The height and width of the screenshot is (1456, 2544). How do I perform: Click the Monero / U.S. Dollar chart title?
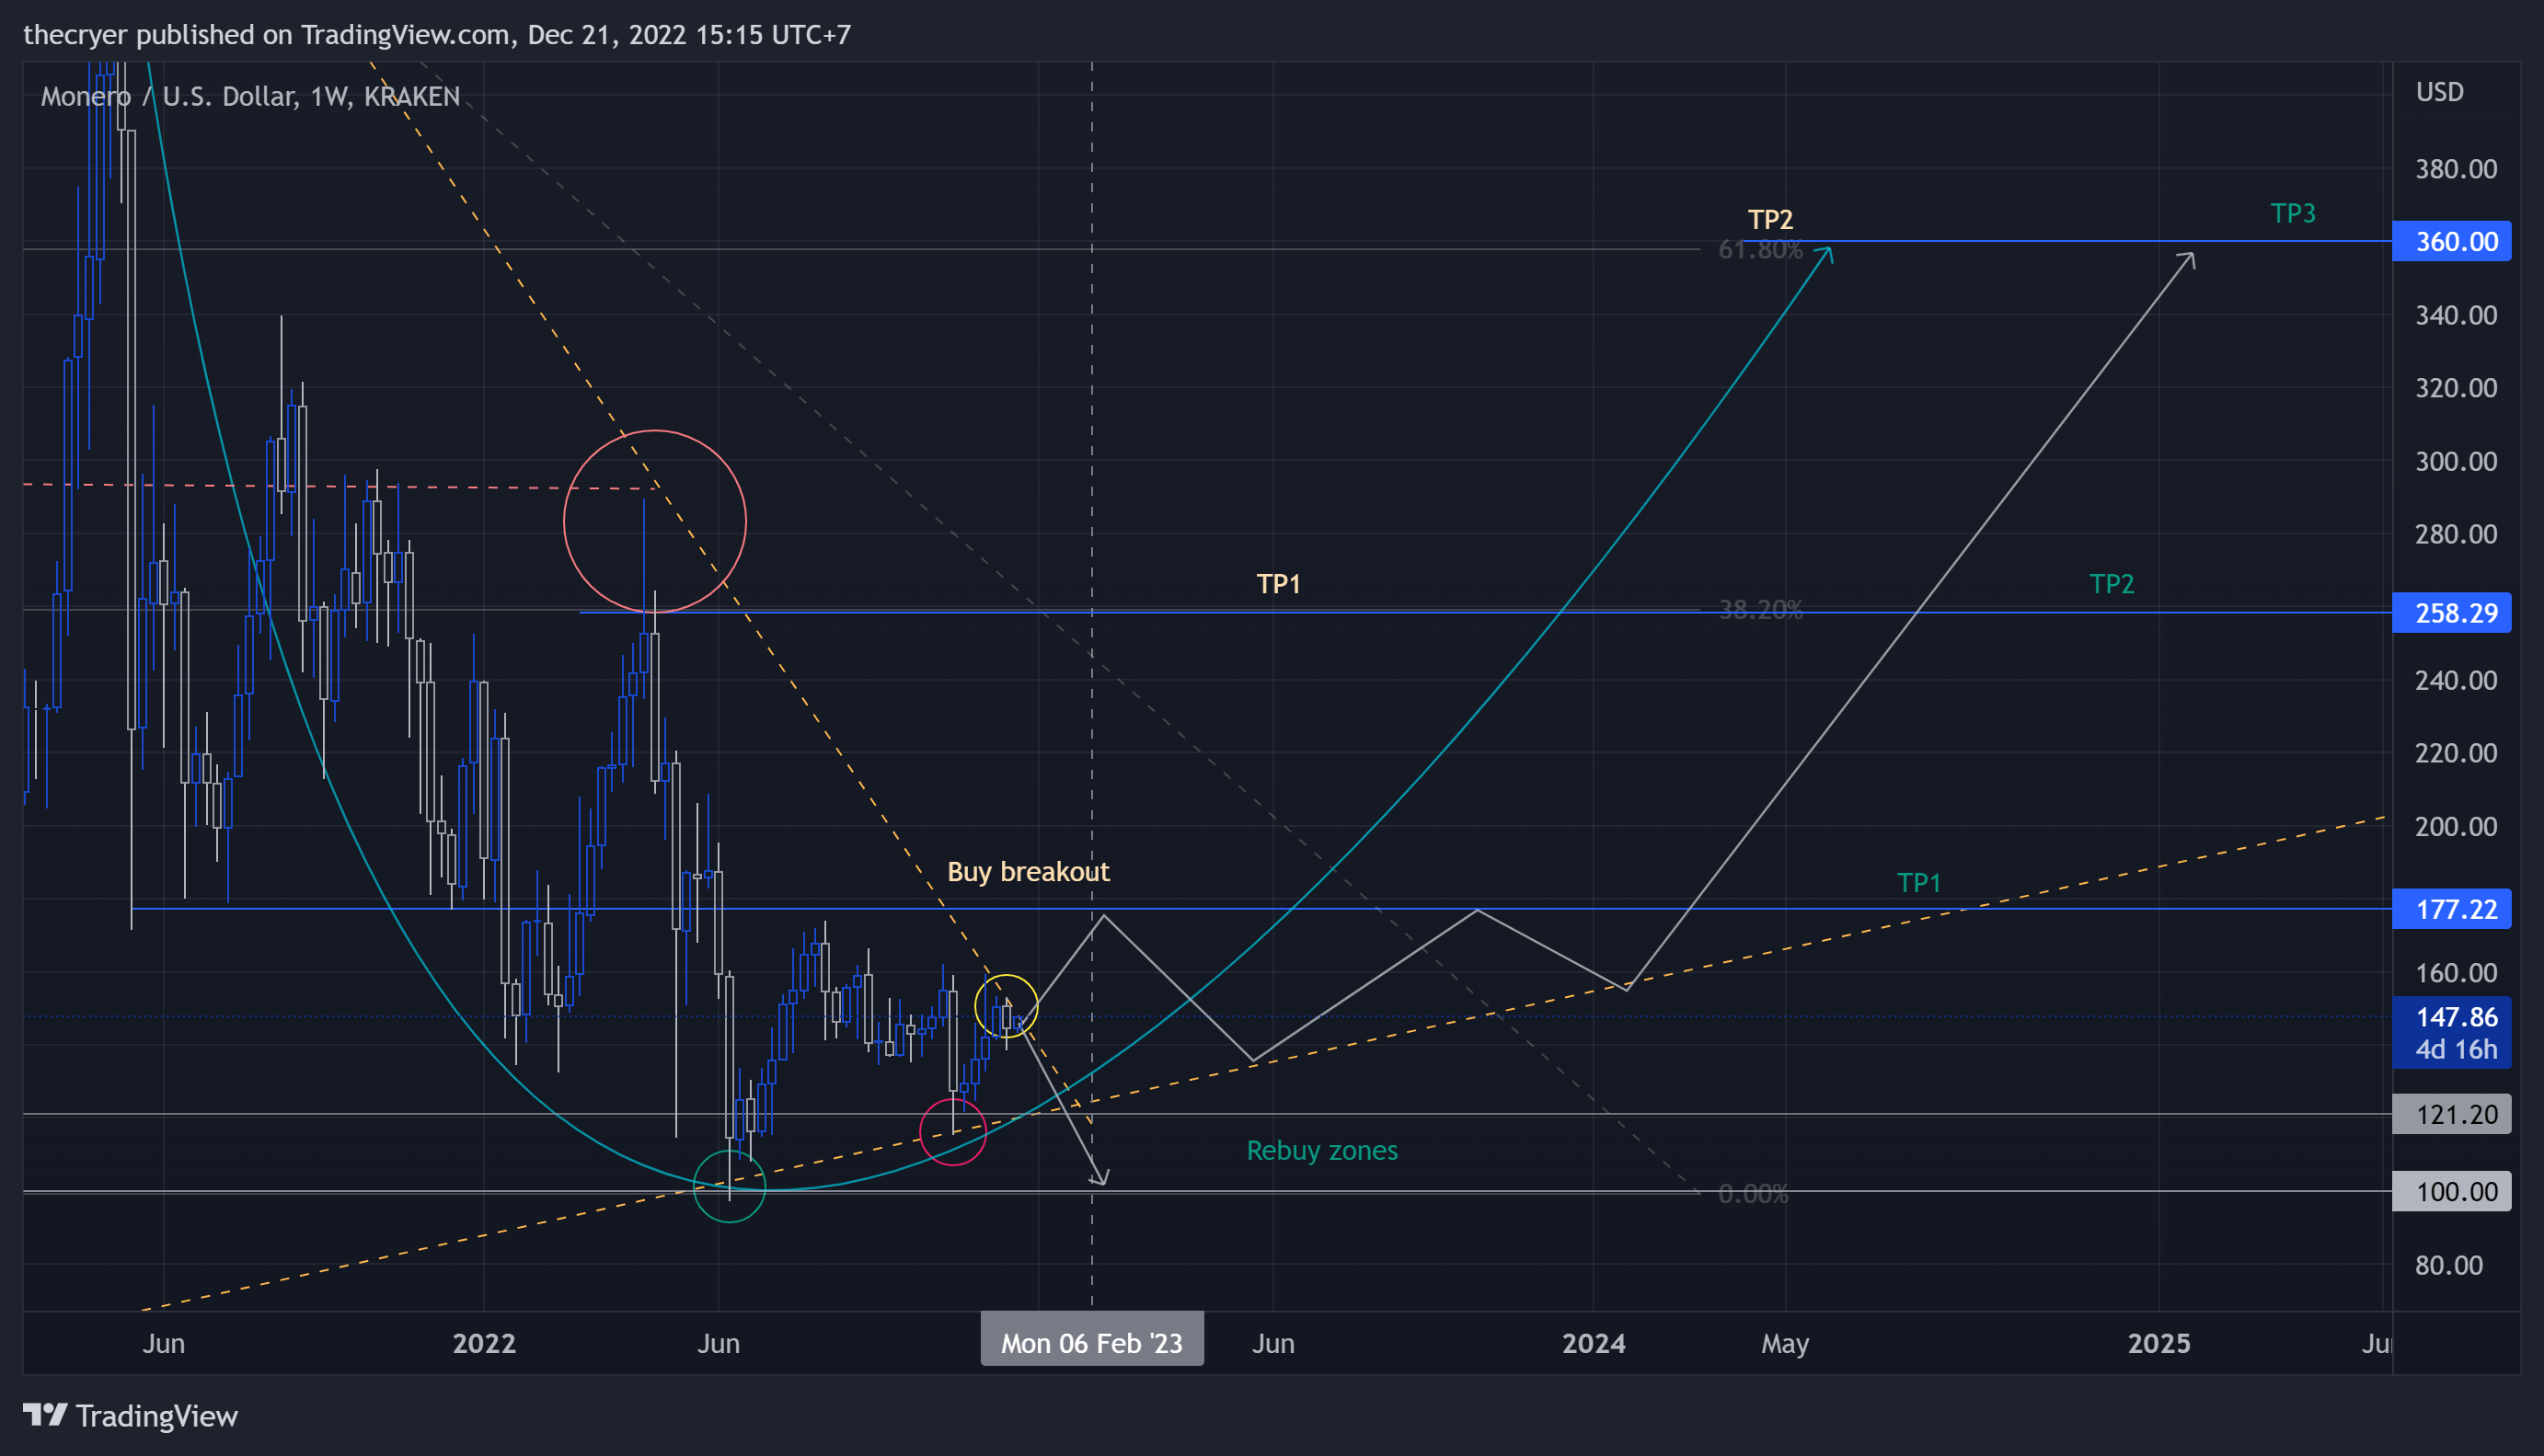(250, 97)
